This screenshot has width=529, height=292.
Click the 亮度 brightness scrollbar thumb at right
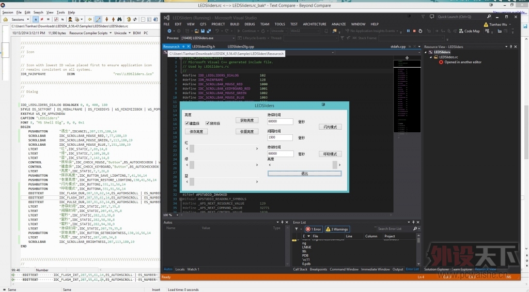pyautogui.click(x=335, y=165)
